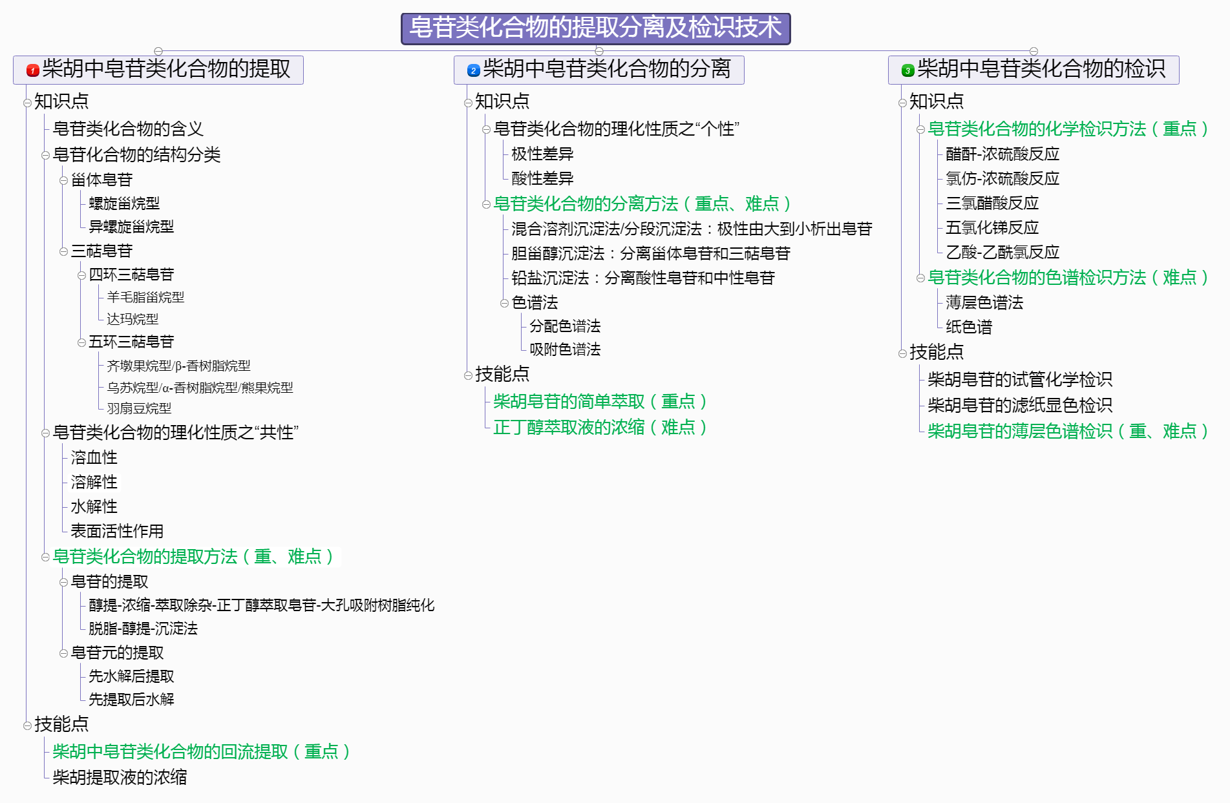Select the topic 先水解后提取
1230x803 pixels.
(x=131, y=676)
